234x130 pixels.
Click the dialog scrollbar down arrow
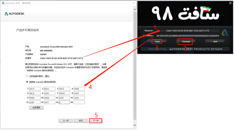(135, 125)
